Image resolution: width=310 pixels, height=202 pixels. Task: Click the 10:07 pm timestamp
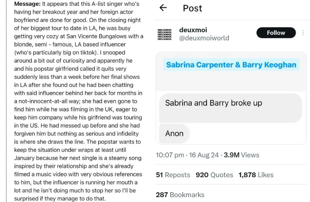pyautogui.click(x=170, y=155)
